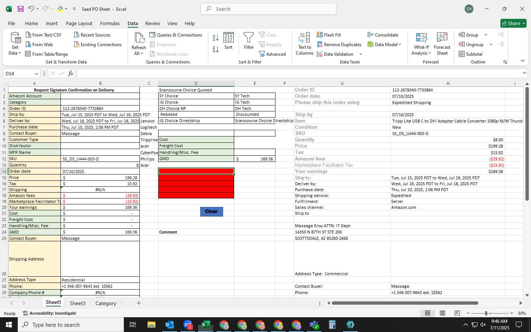Switch to the Insert tab
Image resolution: width=531 pixels, height=332 pixels.
pos(52,23)
